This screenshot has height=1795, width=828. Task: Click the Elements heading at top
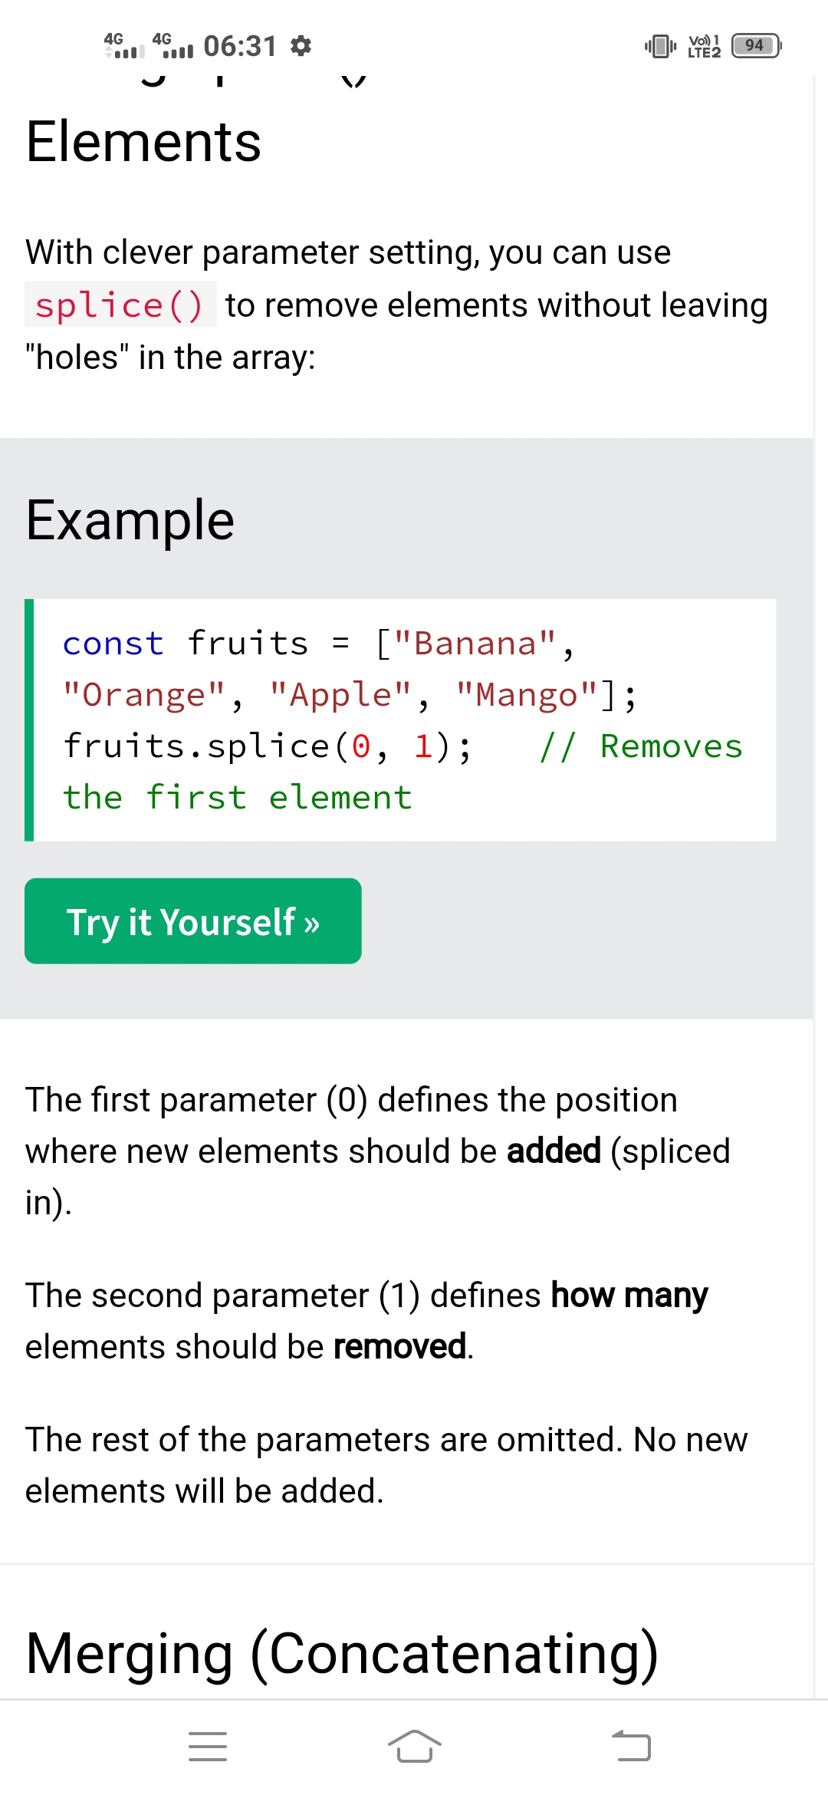click(x=143, y=142)
